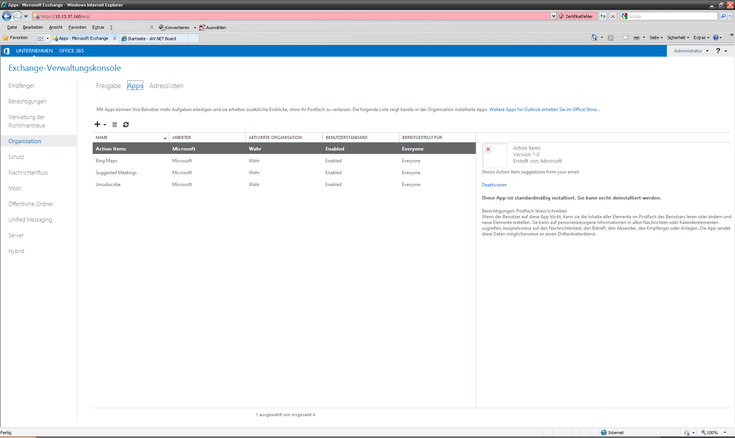Viewport: 735px width, 438px height.
Task: Click the Office logo icon
Action: point(7,51)
